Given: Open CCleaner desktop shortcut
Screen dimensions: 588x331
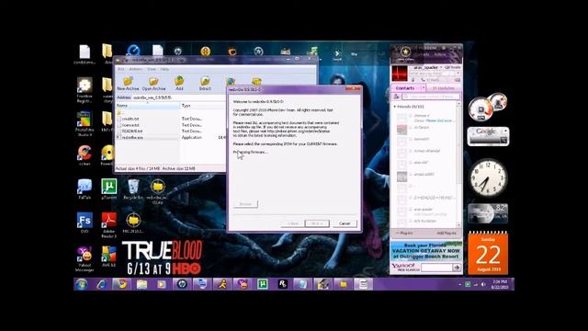Looking at the screenshot, I should [85, 155].
